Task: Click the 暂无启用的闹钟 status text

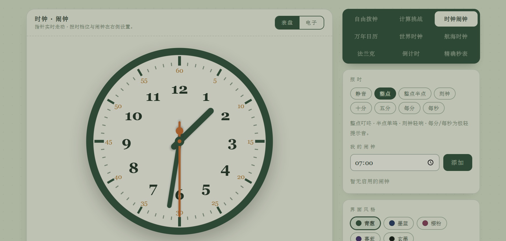Action: click(x=370, y=181)
